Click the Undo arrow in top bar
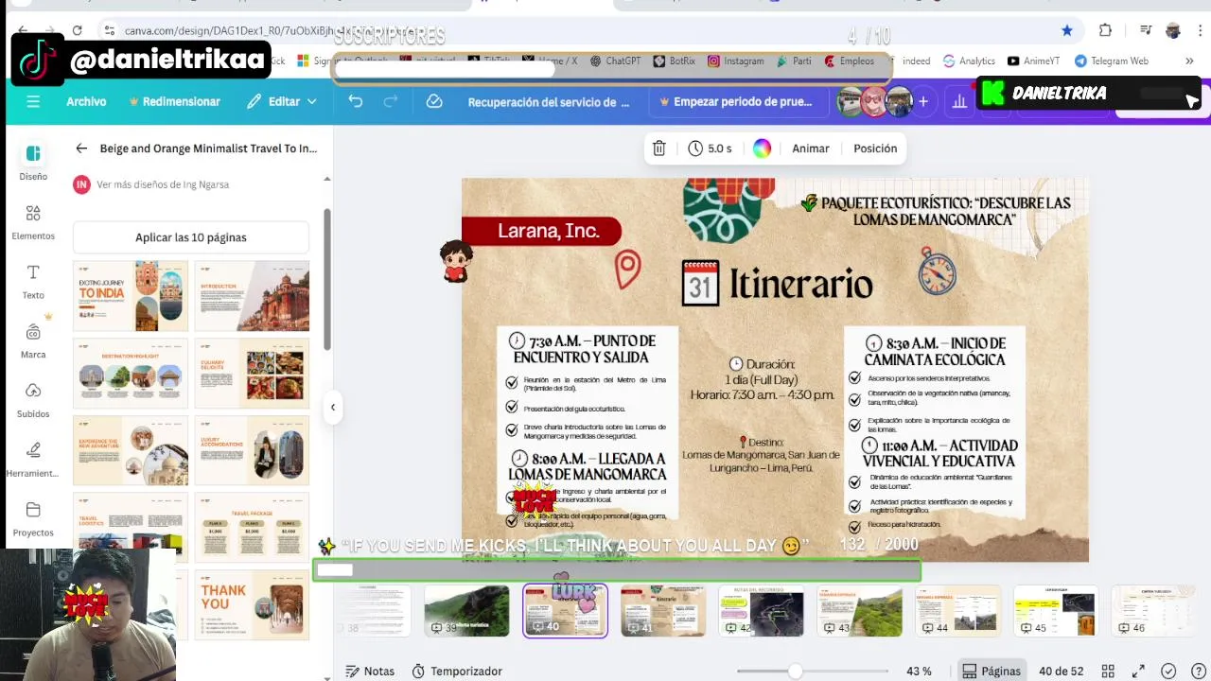Image resolution: width=1211 pixels, height=681 pixels. coord(356,101)
